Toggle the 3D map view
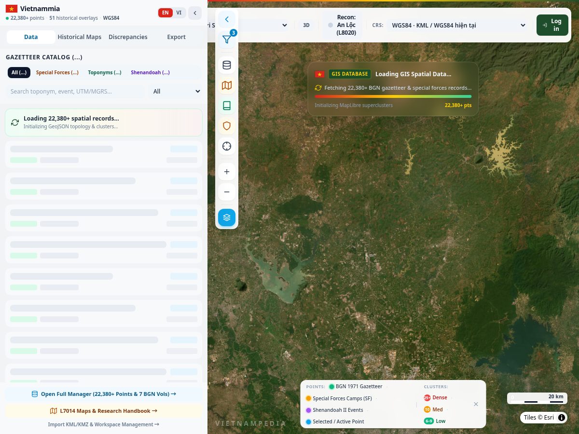Screen dimensions: 579x434 tap(306, 25)
